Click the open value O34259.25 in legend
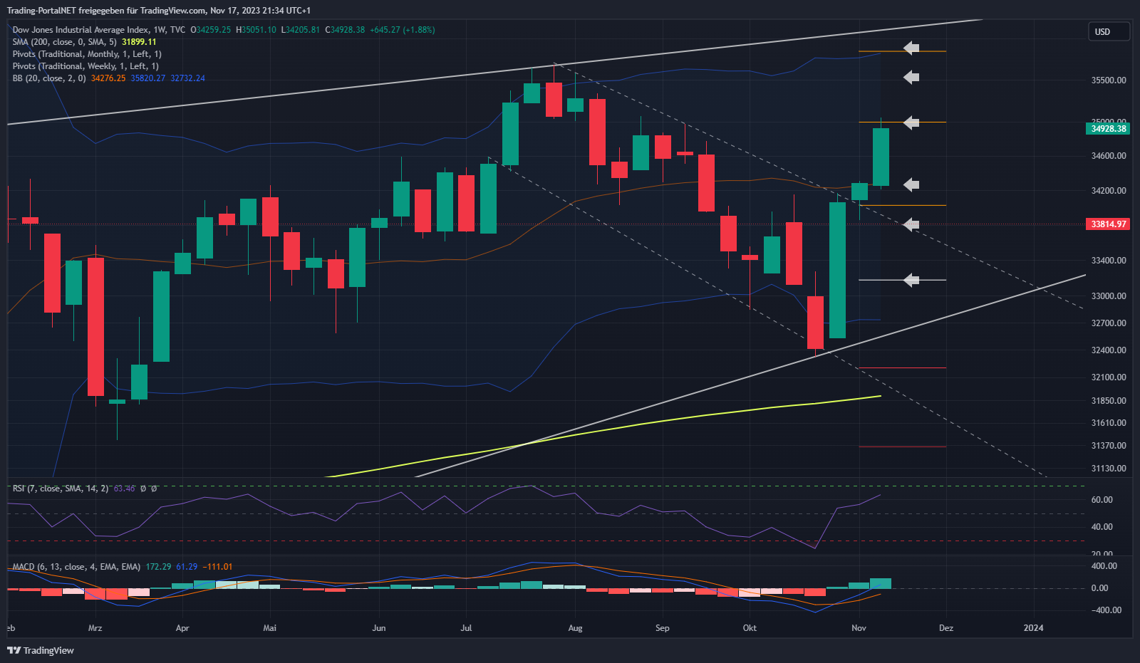1140x663 pixels. (211, 30)
